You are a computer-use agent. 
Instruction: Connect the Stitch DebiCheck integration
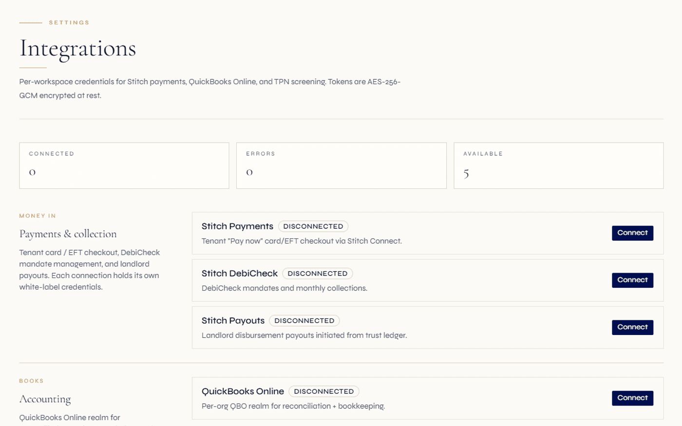[632, 280]
